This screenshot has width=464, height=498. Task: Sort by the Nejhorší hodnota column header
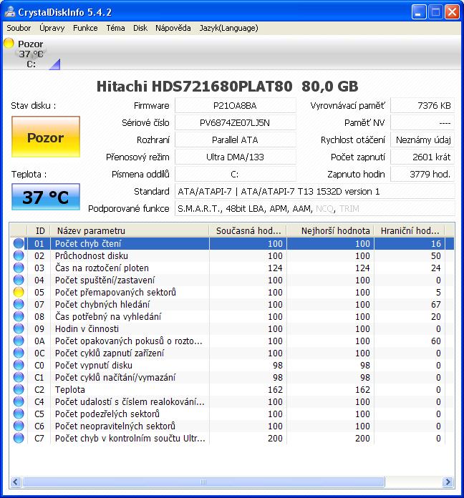point(329,230)
